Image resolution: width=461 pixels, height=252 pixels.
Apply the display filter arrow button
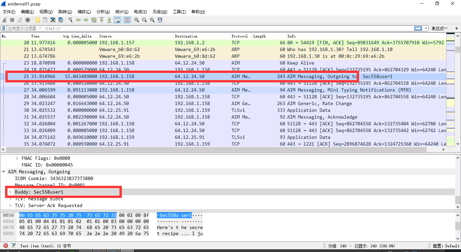tap(418, 28)
